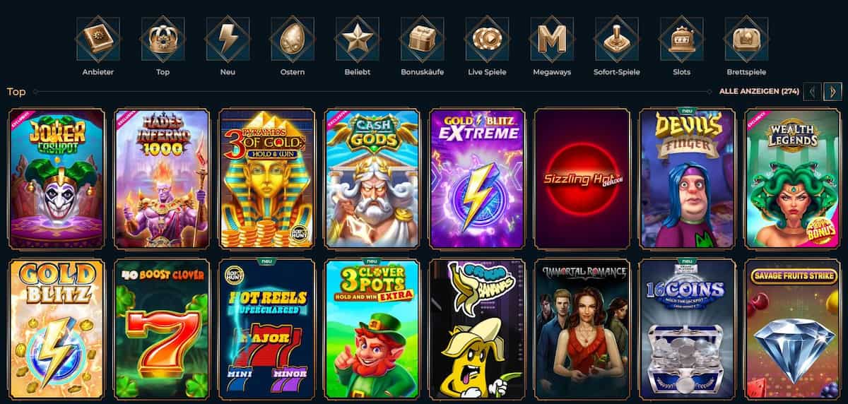Open the Anbieter category icon

98,39
